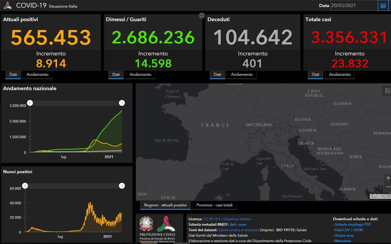Click the Italian Republic emblem logo
Image resolution: width=391 pixels, height=244 pixels.
point(146,224)
